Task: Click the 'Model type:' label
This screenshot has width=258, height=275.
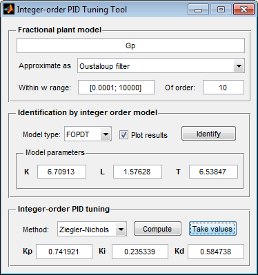Action: 41,134
